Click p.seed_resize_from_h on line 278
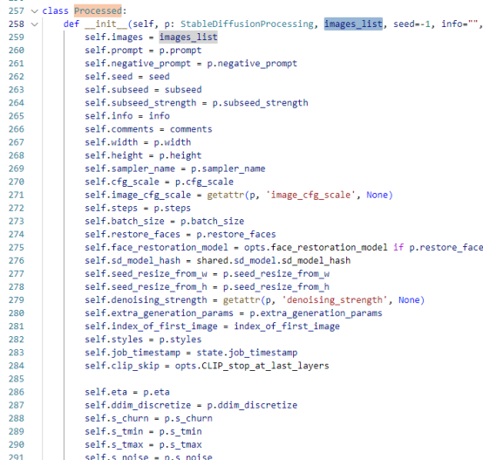Viewport: 483px width, 460px height. coord(276,286)
